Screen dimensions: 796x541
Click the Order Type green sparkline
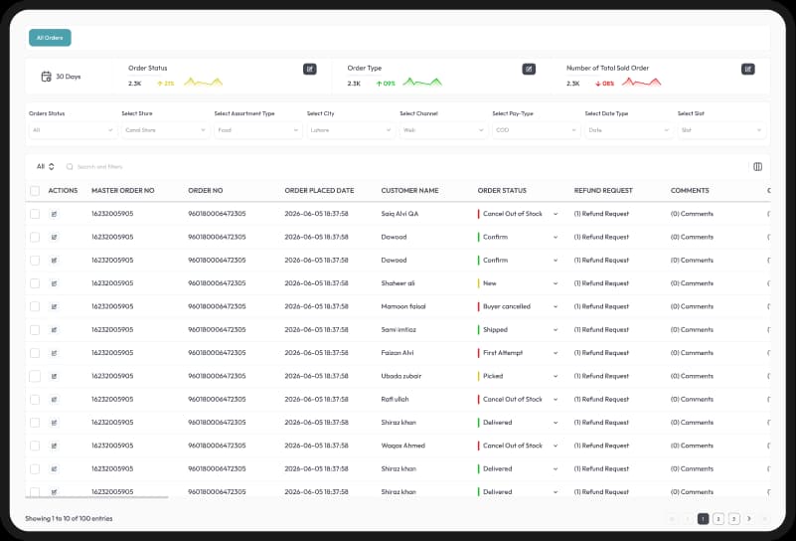[x=422, y=82]
